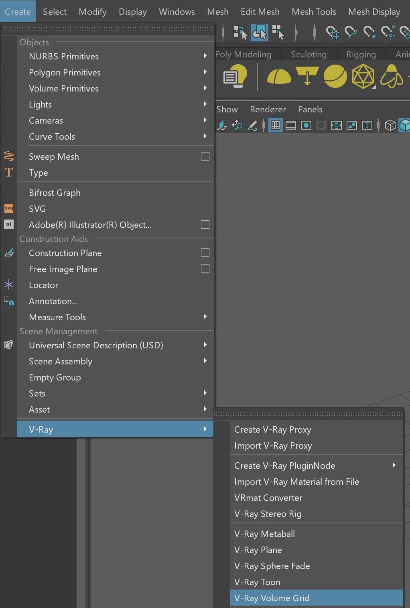Viewport: 410px width, 608px height.
Task: Switch to the Sculpting shelf tab
Action: click(309, 54)
